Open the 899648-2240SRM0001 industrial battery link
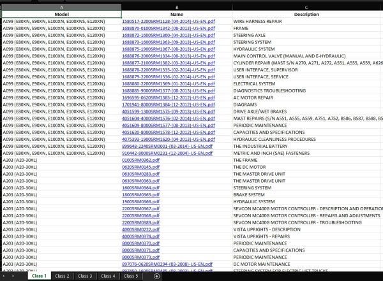Viewport: 383px width, 281px height. [167, 147]
